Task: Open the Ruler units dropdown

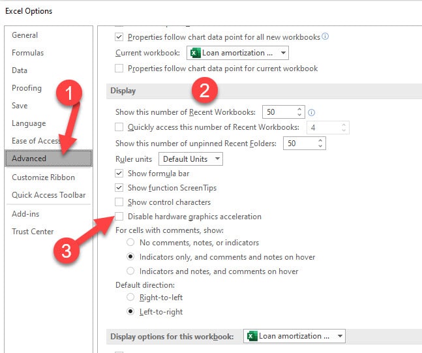Action: tap(190, 159)
